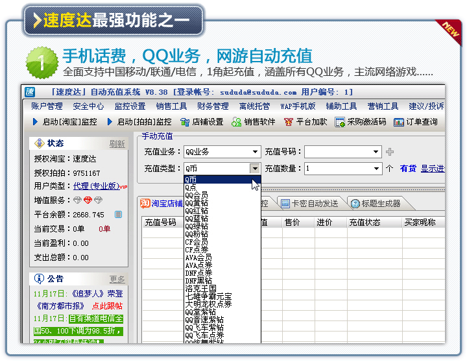The height and width of the screenshot is (362, 467).
Task: Open 订单查询 chart icon
Action: (399, 122)
